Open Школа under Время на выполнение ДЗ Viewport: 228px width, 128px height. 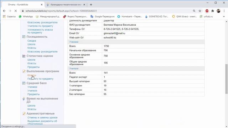coord(31,106)
